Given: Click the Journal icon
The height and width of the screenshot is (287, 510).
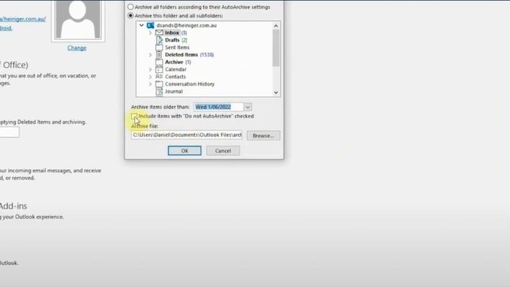Looking at the screenshot, I should [159, 91].
